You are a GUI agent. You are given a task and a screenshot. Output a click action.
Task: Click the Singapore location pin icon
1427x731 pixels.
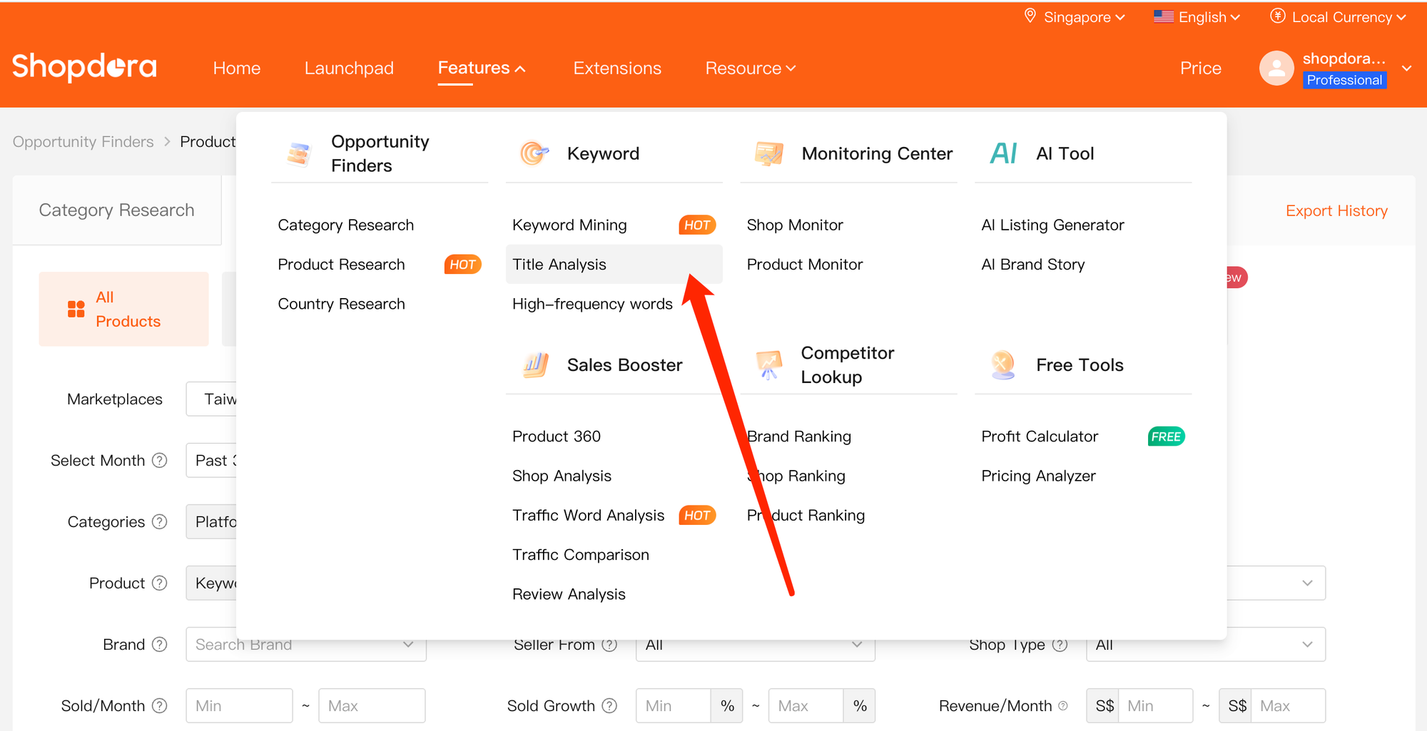point(1030,16)
